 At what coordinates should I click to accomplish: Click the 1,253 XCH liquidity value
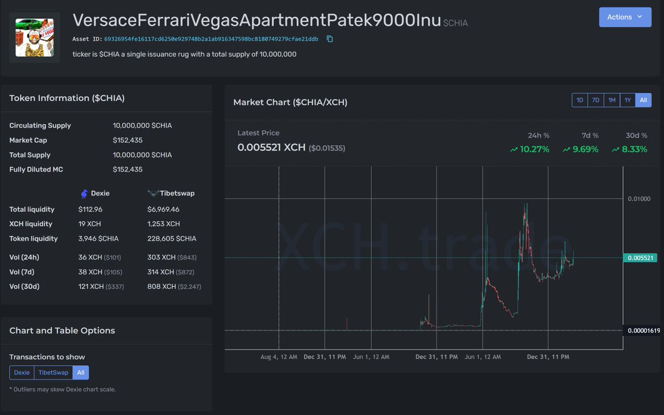coord(163,224)
